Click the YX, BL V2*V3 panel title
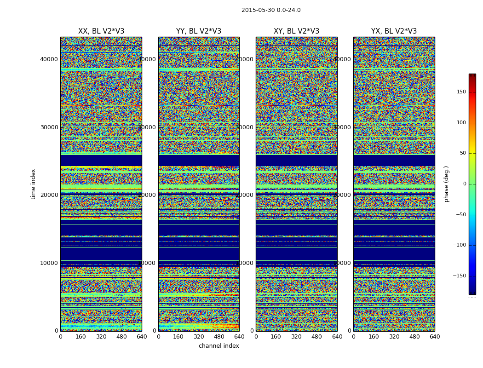Image resolution: width=483 pixels, height=368 pixels. pyautogui.click(x=394, y=31)
